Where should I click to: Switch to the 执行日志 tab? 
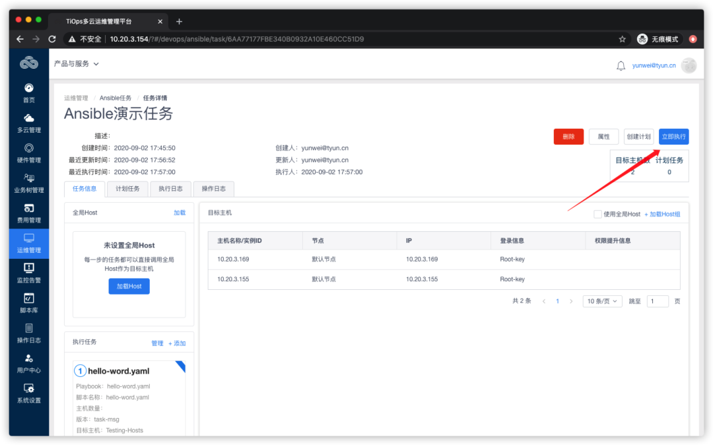[x=170, y=189]
